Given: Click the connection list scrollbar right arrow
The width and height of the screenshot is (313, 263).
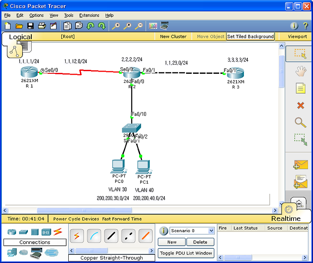Looking at the screenshot, I should tap(152, 251).
